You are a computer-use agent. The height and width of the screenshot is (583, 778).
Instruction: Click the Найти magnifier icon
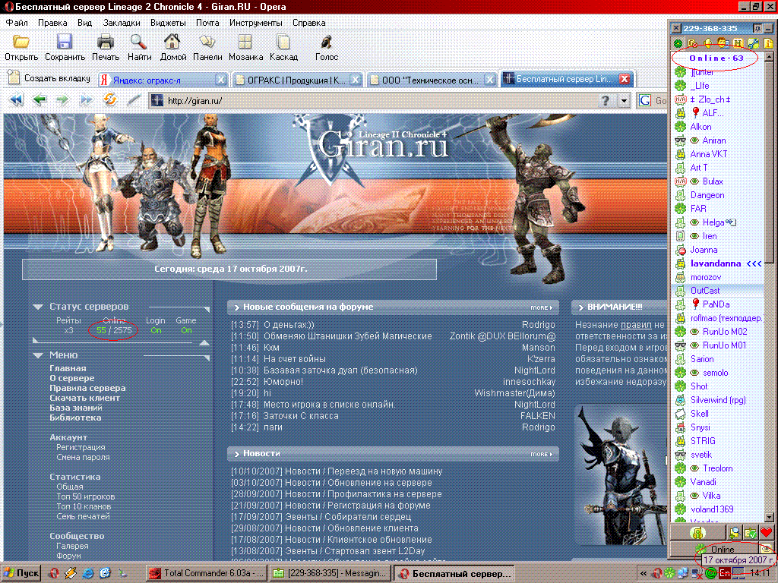point(138,42)
